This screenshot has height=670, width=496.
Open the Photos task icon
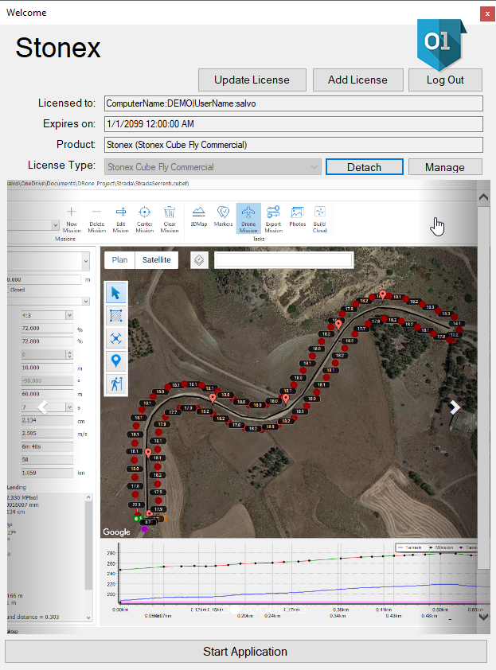pos(297,217)
